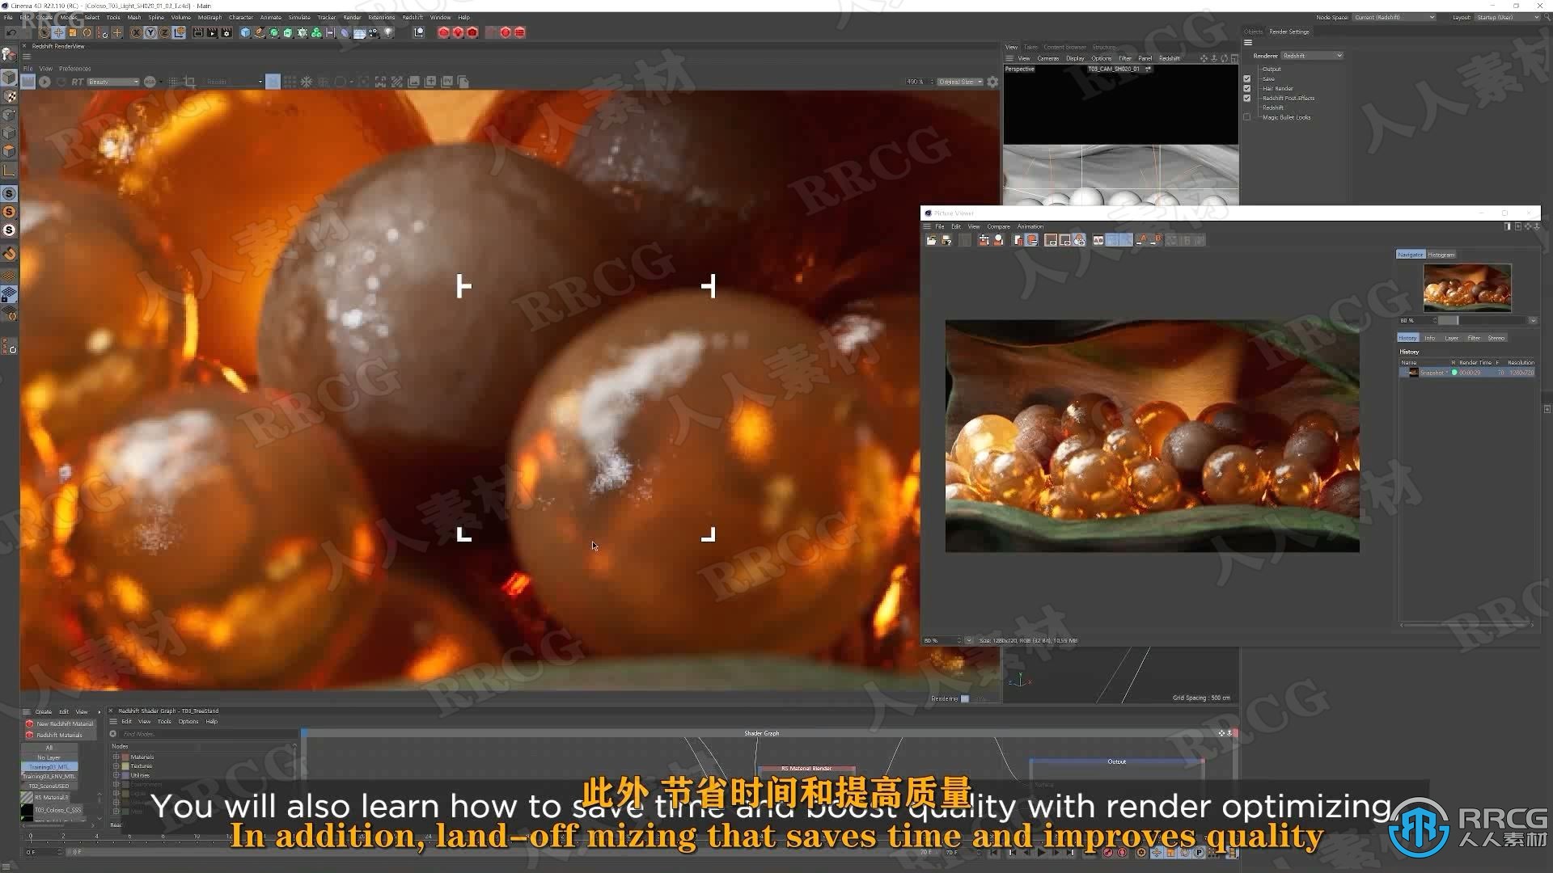Viewport: 1553px width, 873px height.
Task: Select the Scale tool in top toolbar
Action: tap(73, 33)
